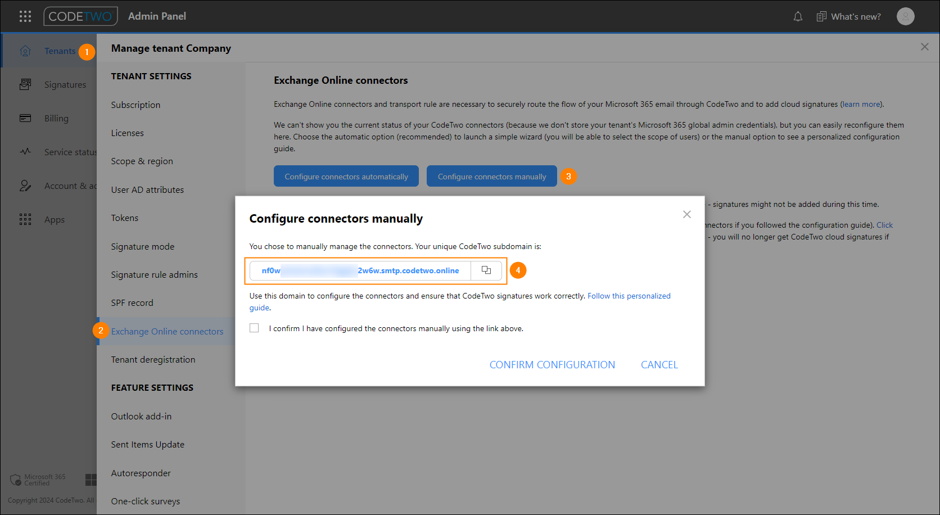Click the subdomain text field
Viewport: 940px width, 515px height.
(360, 270)
